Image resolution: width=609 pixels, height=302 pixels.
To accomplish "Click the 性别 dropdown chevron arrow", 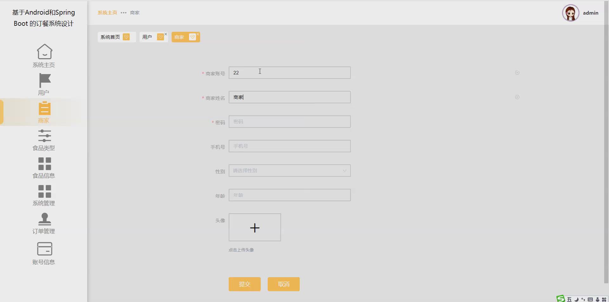I will 344,171.
